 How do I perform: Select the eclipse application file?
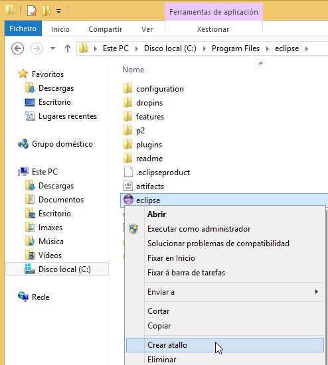tap(224, 200)
